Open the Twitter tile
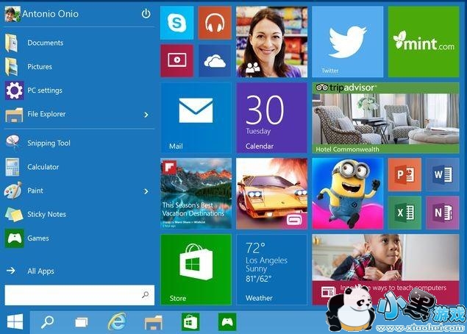The image size is (467, 334). pos(348,42)
